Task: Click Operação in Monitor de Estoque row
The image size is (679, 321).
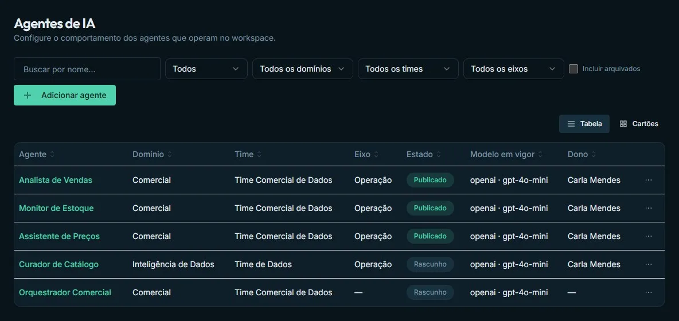Action: pyautogui.click(x=373, y=208)
